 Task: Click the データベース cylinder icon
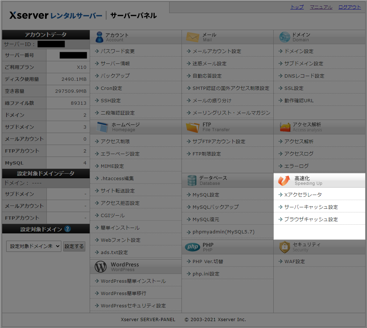point(192,180)
